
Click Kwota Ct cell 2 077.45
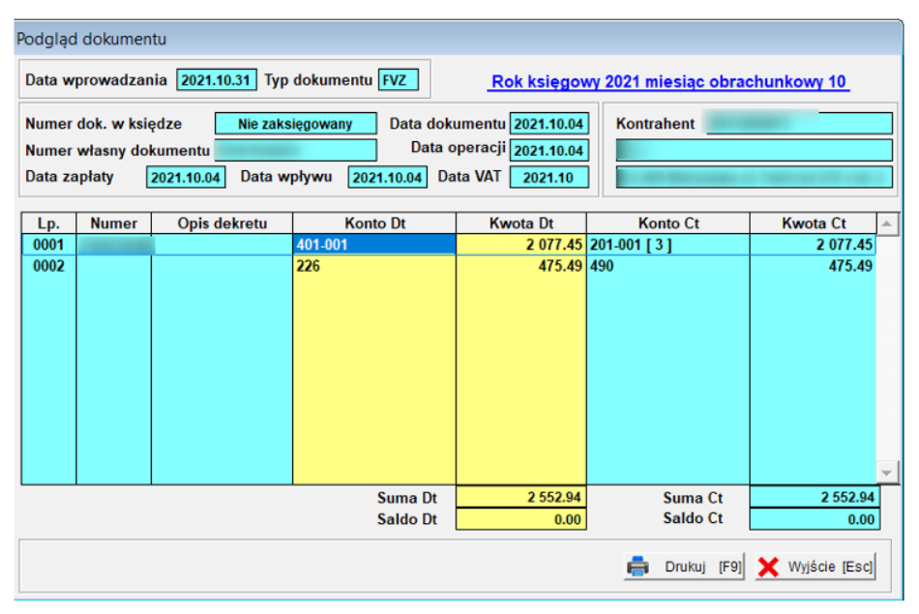tap(813, 245)
